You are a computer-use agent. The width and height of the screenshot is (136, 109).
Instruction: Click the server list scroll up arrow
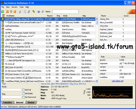coord(97,19)
